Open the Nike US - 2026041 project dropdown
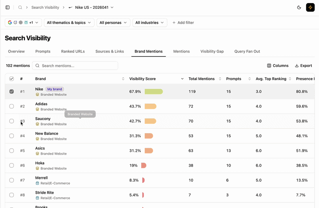 91,8
